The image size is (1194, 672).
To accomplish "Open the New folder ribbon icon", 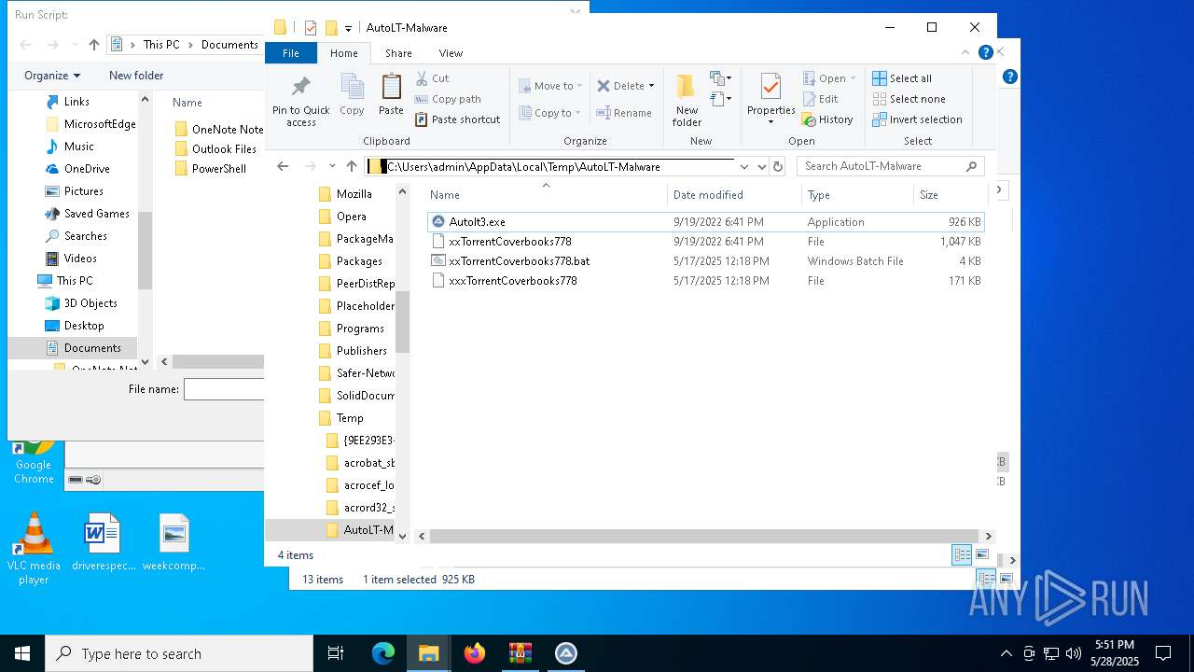I will pos(686,87).
